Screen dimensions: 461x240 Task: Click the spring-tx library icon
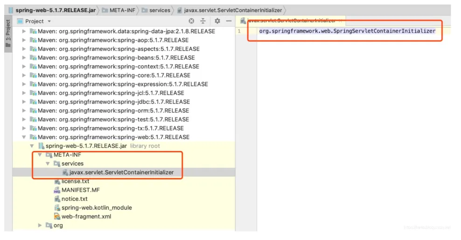coord(33,128)
